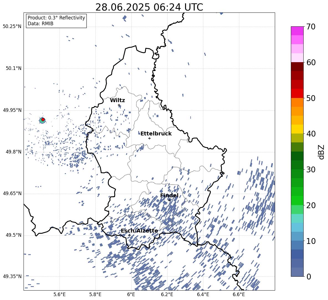Click the Esch/Alzette city label
Viewport: 328px width, 300px height.
point(140,231)
